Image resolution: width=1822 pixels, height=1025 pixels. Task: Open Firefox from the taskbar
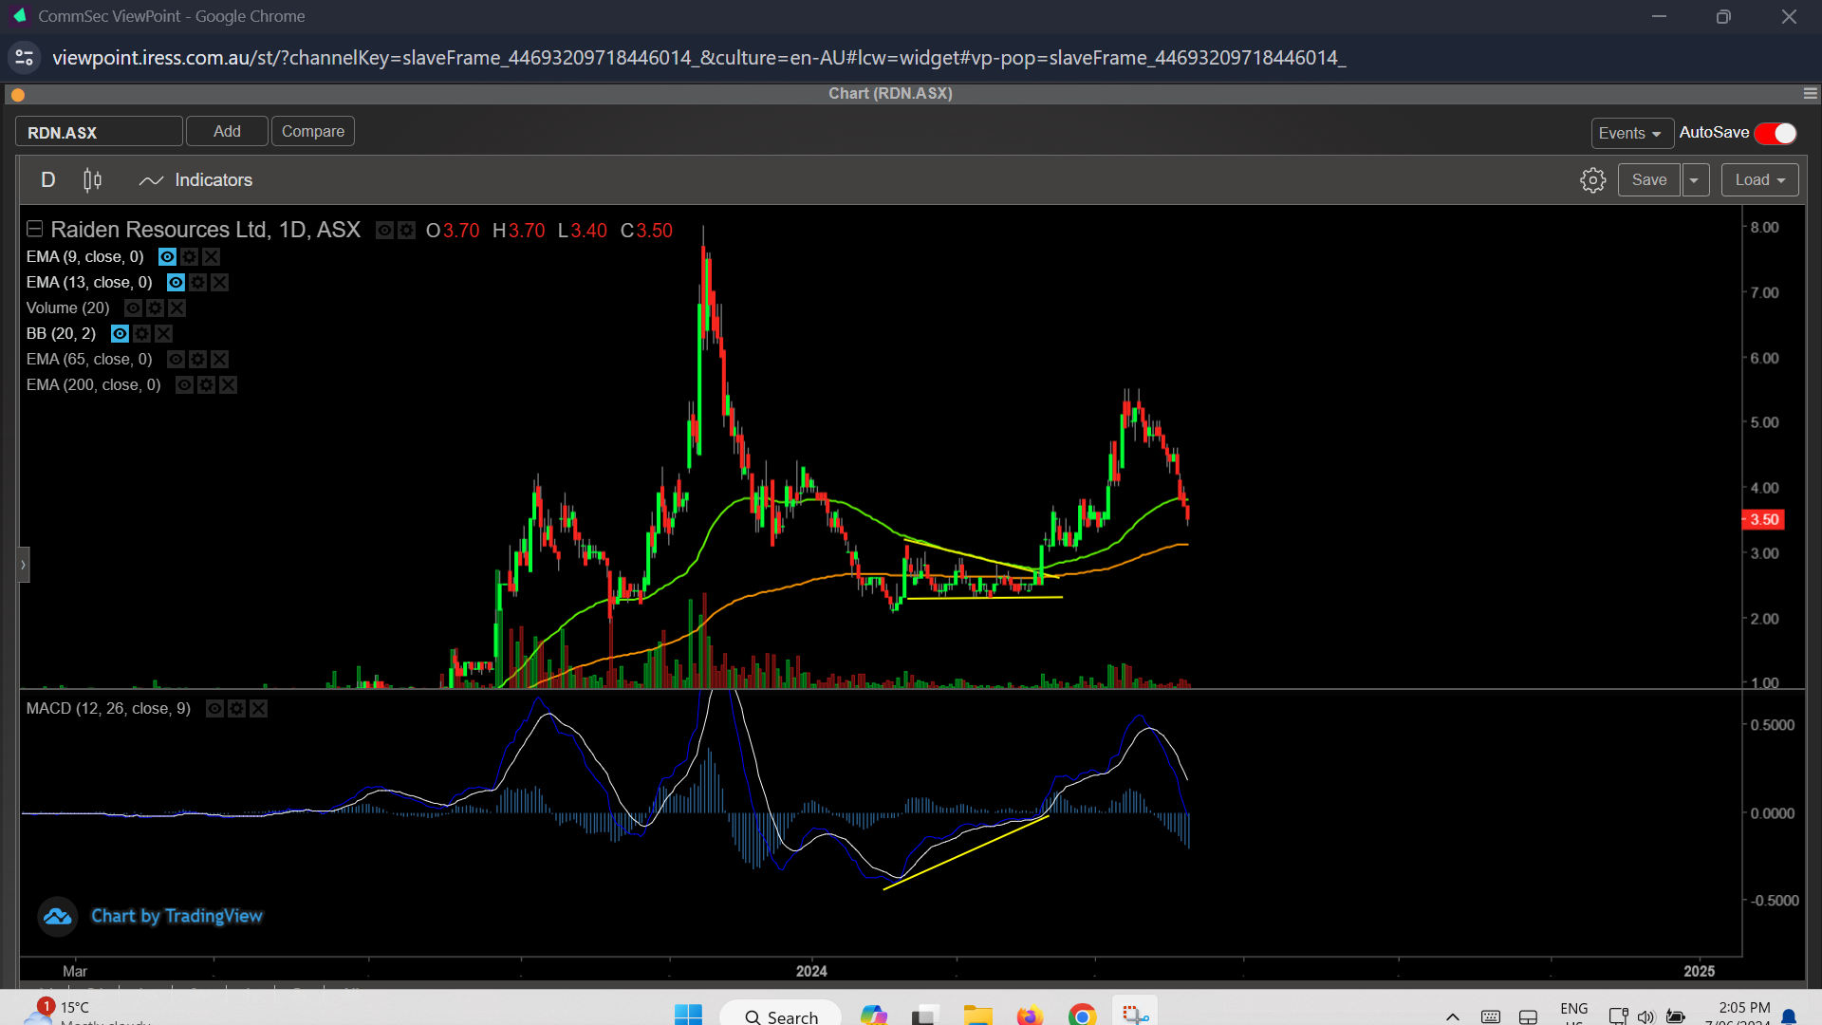point(1029,1016)
